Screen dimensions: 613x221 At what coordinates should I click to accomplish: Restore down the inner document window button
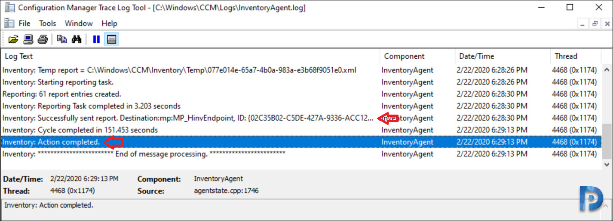pyautogui.click(x=595, y=24)
